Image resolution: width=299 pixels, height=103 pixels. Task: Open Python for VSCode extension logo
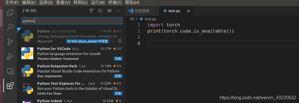click(27, 53)
